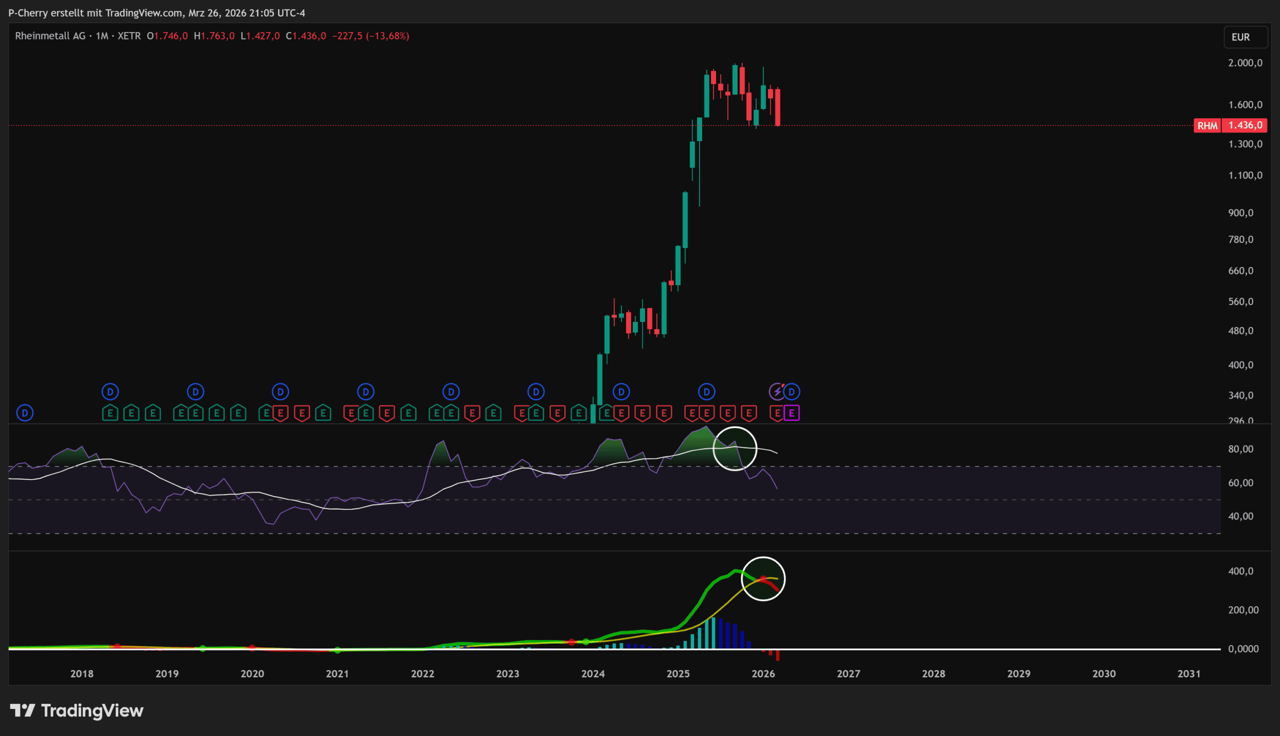The width and height of the screenshot is (1280, 736).
Task: Click the Rheinmetall AG symbol title
Action: click(50, 36)
